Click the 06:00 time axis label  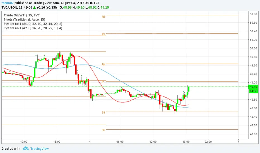pyautogui.click(x=120, y=142)
